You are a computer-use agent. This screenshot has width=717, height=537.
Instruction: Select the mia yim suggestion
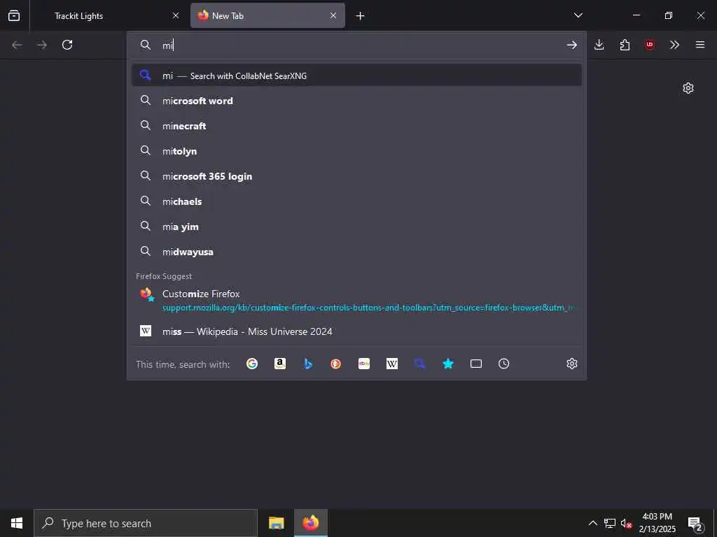point(356,227)
